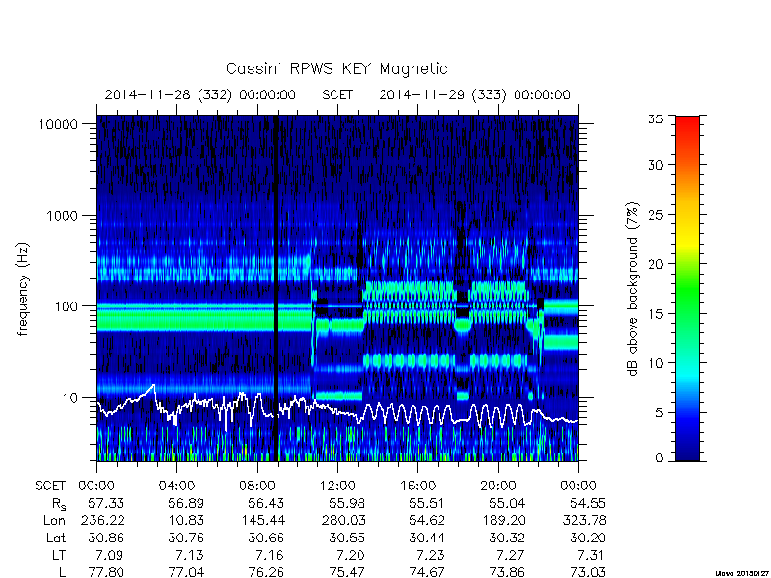
Task: Click the red top of the color bar
Action: [x=687, y=123]
